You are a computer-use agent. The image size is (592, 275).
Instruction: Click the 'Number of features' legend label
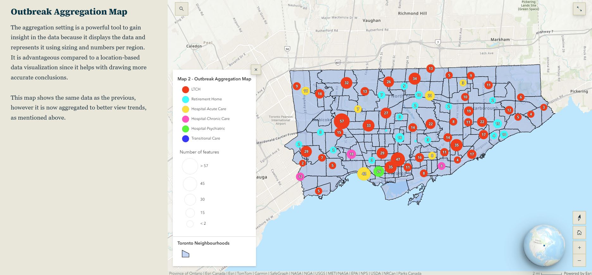pos(199,152)
